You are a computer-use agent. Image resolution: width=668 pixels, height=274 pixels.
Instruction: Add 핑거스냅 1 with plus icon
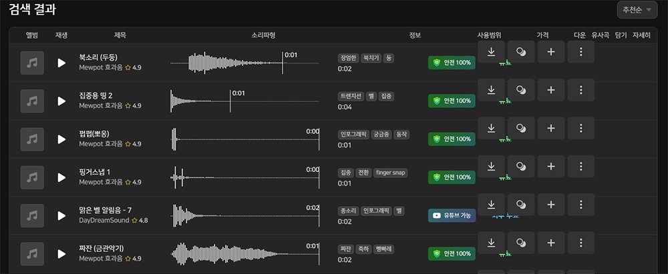(x=551, y=167)
